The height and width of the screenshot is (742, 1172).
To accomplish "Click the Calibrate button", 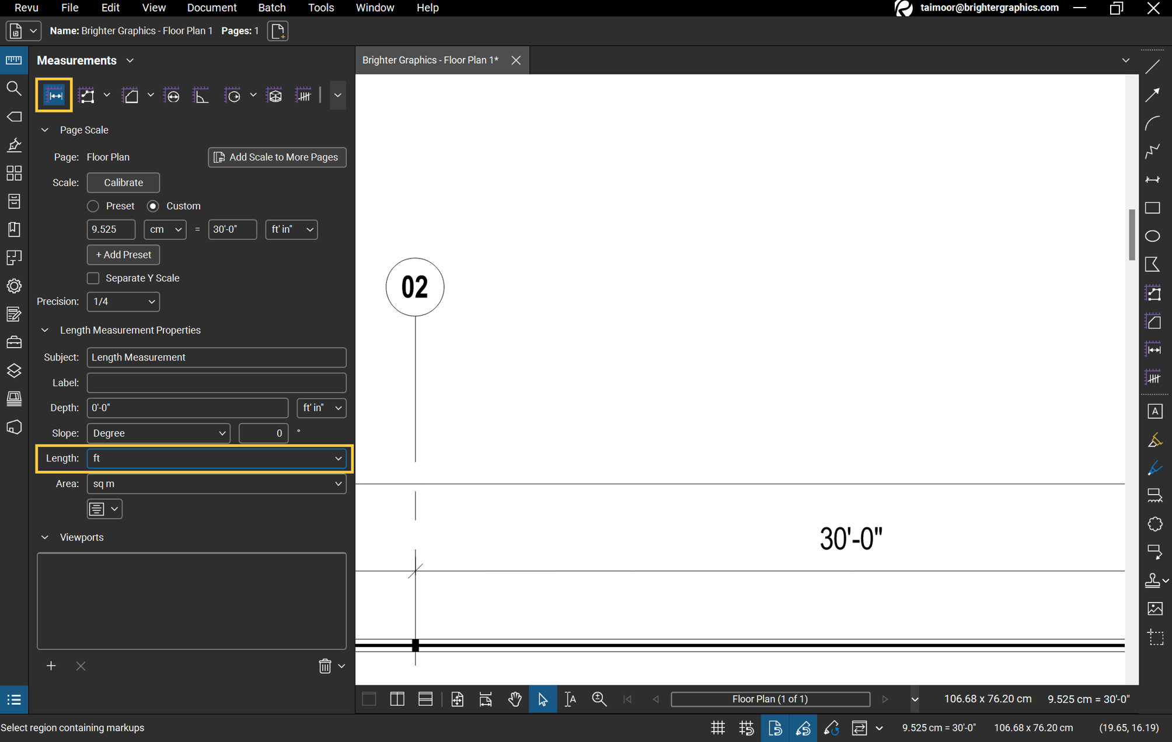I will point(123,183).
